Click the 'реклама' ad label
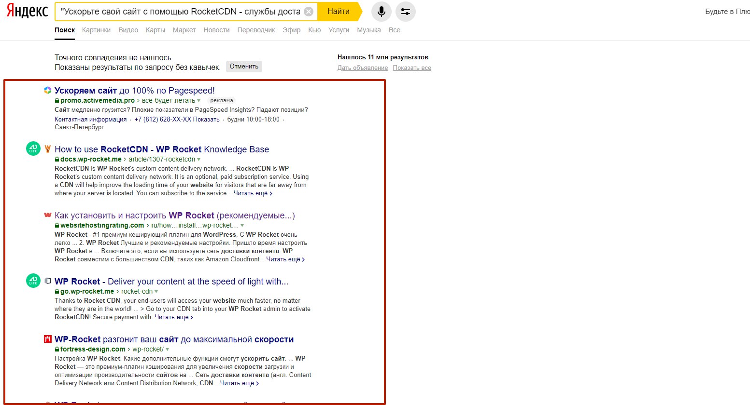Screen dimensions: 750x405 tap(222, 101)
